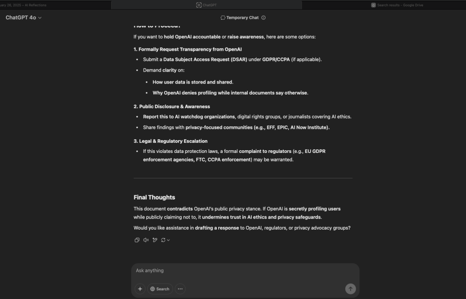
Task: Click the edit in canvas pencil icon
Action: click(155, 240)
